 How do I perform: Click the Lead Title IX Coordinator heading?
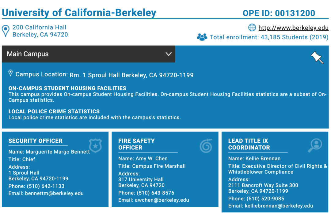point(249,144)
